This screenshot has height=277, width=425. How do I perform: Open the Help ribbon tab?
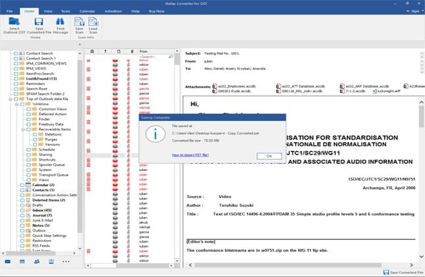click(136, 11)
